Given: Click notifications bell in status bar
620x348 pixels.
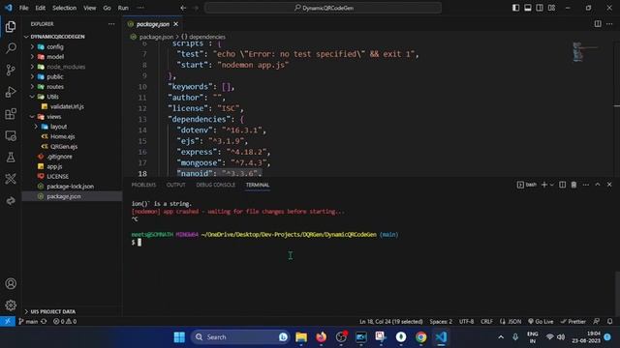Looking at the screenshot, I should point(610,322).
